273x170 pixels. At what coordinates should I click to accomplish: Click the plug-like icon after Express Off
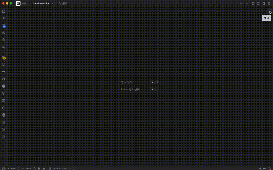[x=74, y=168]
